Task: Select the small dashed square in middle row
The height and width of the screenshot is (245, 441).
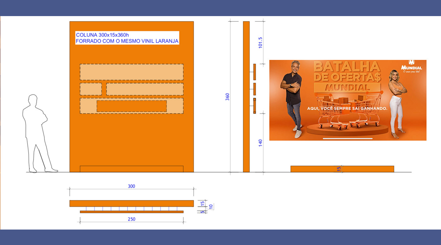Action: click(91, 89)
